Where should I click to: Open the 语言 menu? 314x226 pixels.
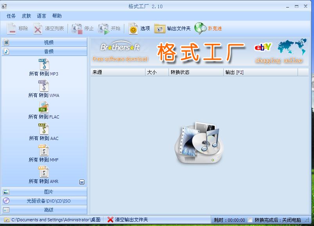(x=41, y=16)
